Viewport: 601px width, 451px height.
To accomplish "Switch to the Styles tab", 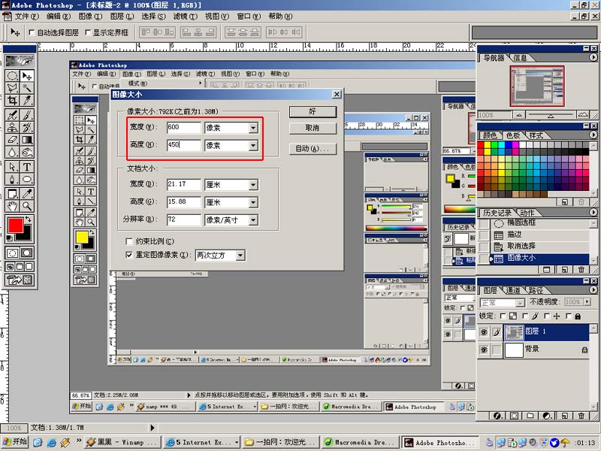I will coord(536,135).
